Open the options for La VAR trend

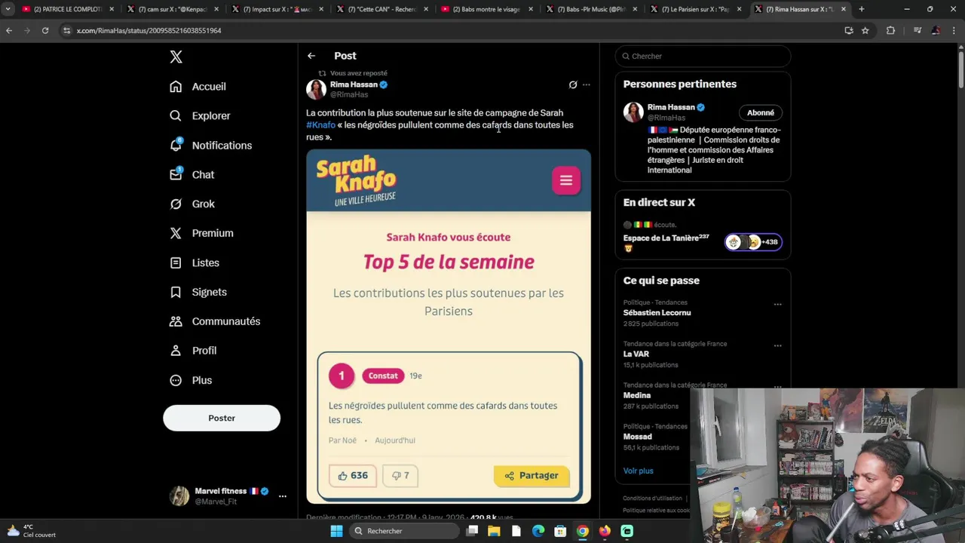pos(777,346)
